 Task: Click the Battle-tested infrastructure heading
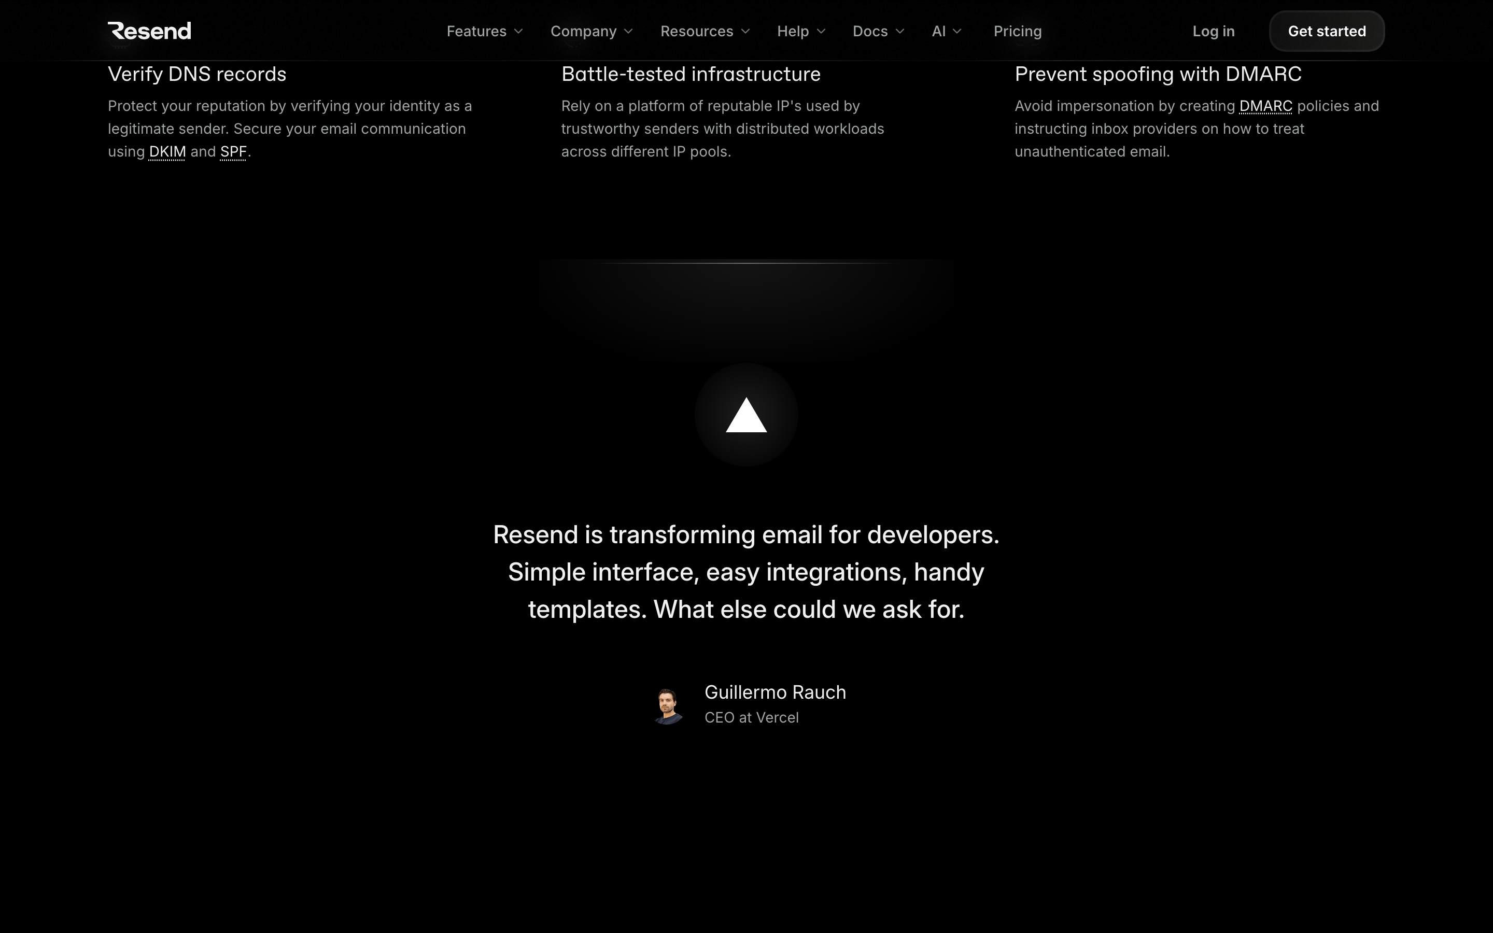point(691,74)
